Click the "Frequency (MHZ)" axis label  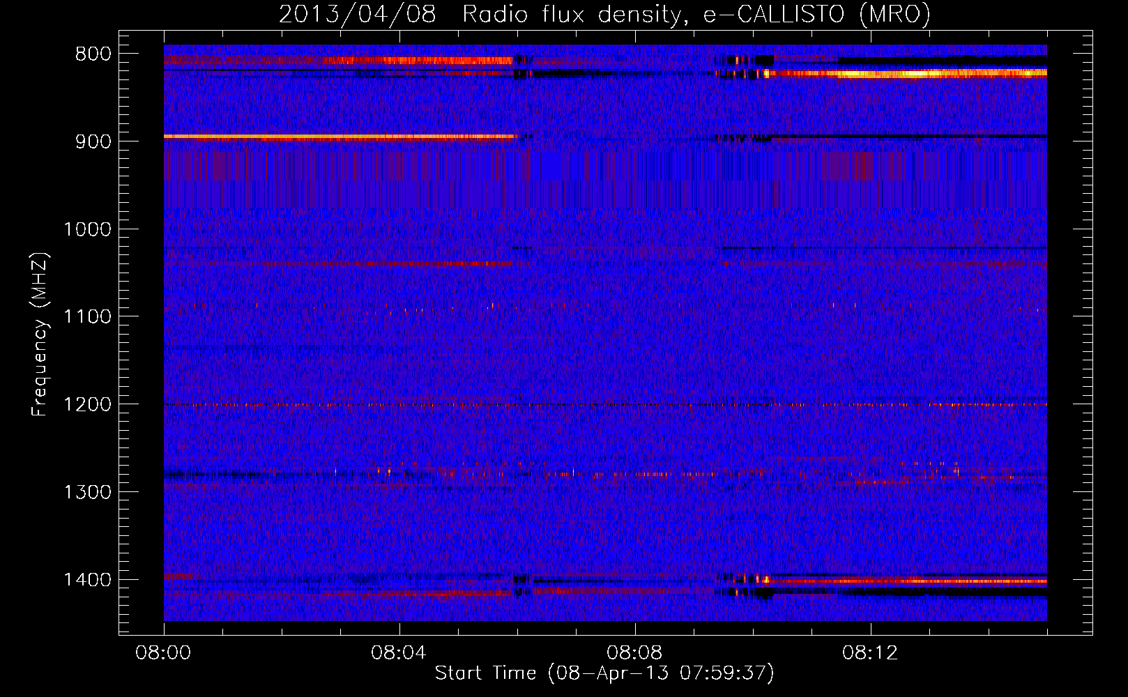click(x=40, y=335)
